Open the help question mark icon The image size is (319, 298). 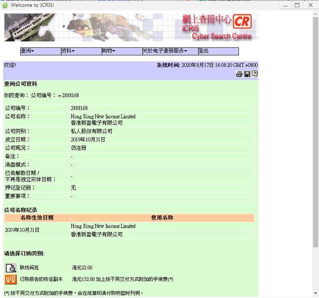(x=255, y=74)
